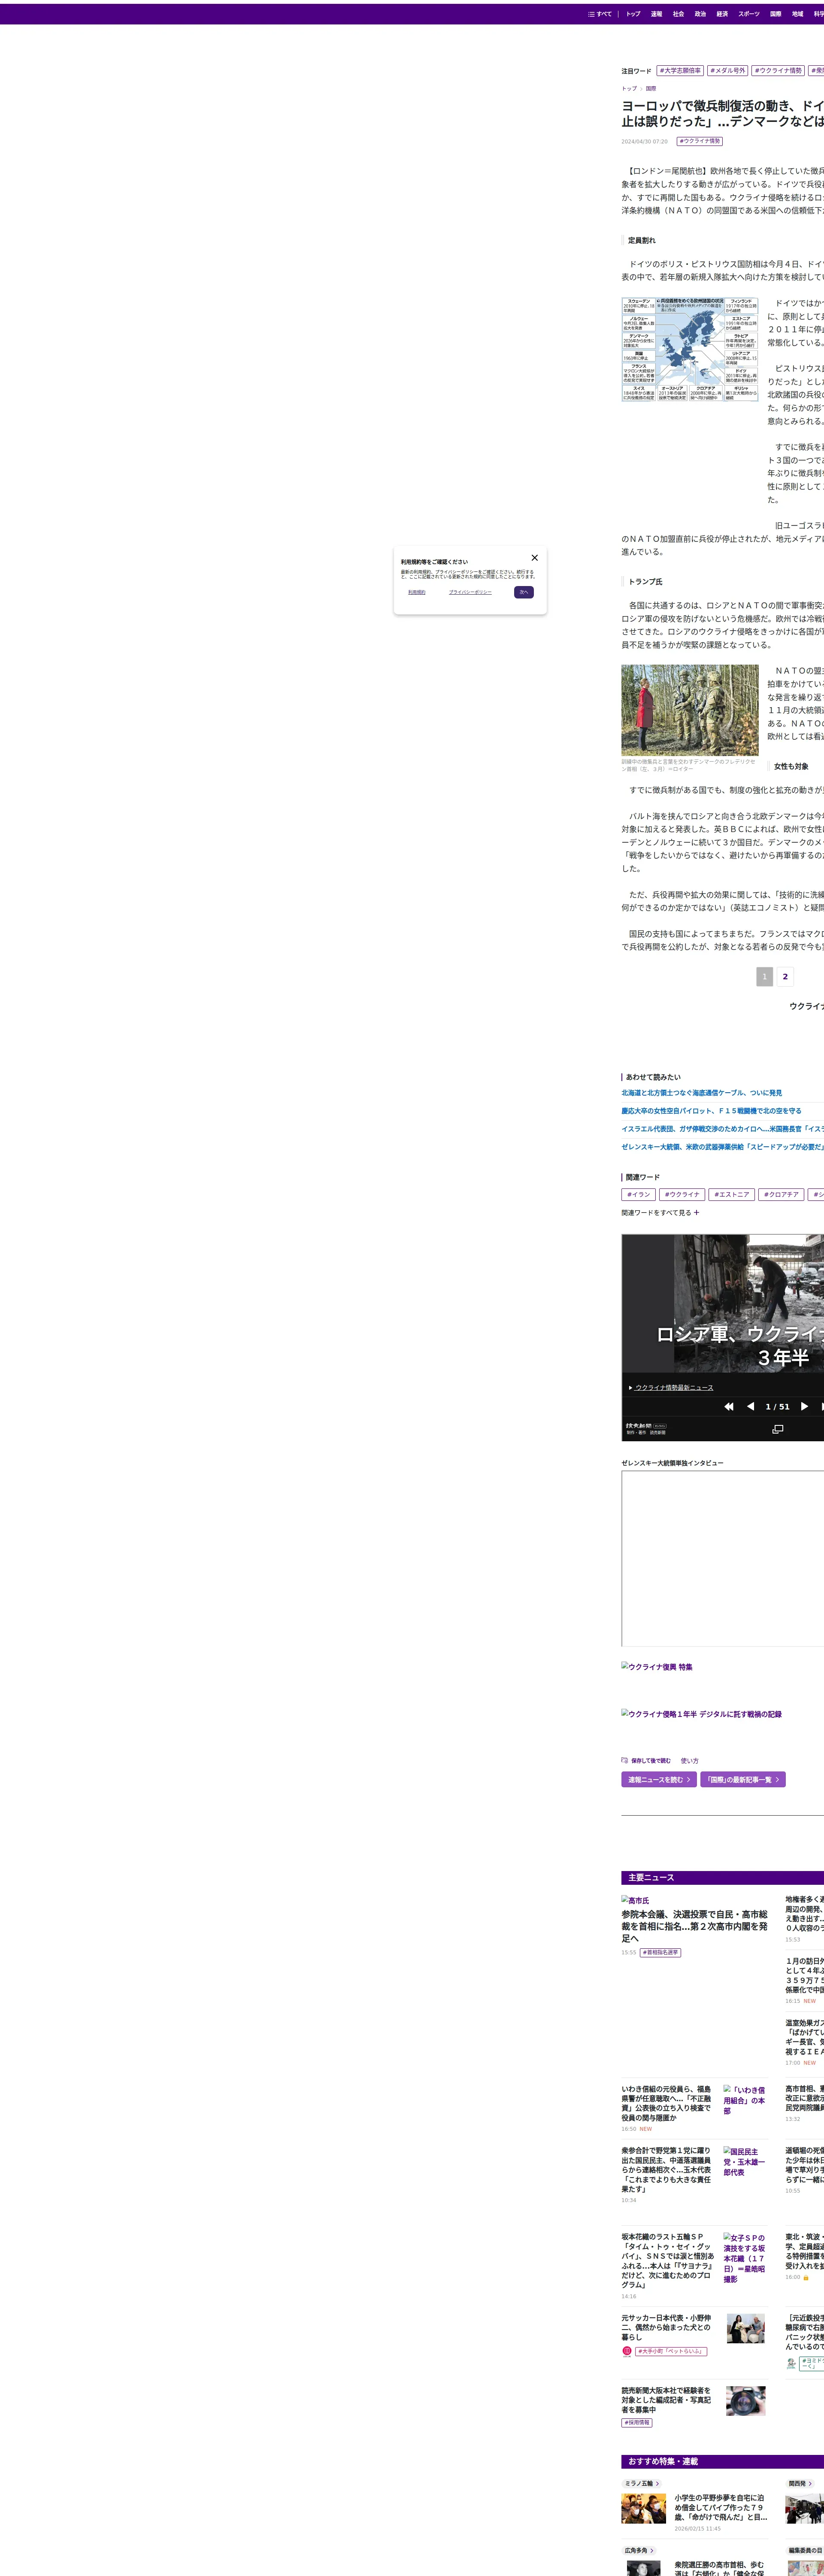This screenshot has height=2576, width=824.
Task: Open the すべて hamburger menu
Action: (600, 14)
